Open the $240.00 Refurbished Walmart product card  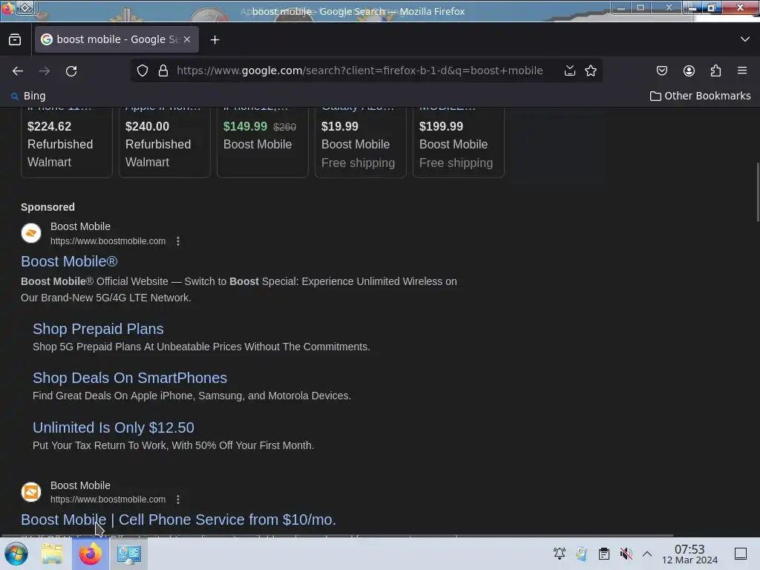pyautogui.click(x=165, y=142)
